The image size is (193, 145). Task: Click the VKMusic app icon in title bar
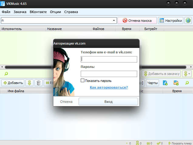(2, 4)
